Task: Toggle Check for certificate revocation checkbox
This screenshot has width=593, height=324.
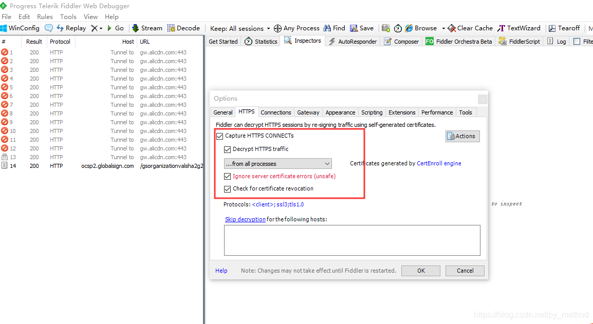Action: click(227, 189)
